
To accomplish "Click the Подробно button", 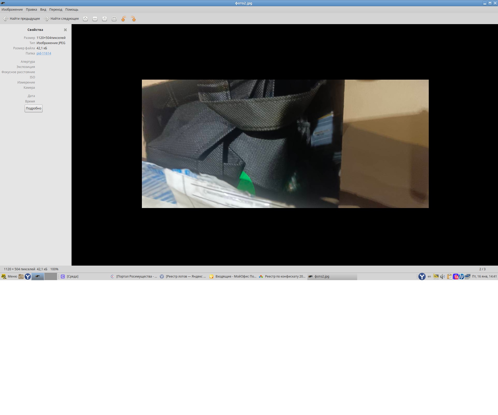I will [x=33, y=108].
